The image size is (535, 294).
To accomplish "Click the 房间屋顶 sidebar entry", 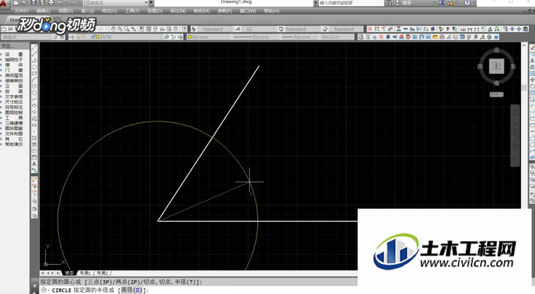I will [x=14, y=76].
